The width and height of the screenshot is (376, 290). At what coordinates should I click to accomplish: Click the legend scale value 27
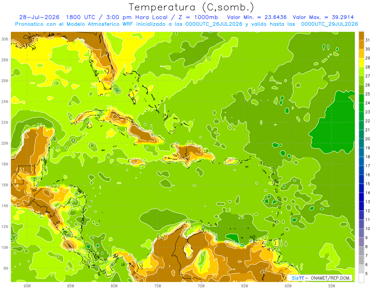click(x=368, y=76)
